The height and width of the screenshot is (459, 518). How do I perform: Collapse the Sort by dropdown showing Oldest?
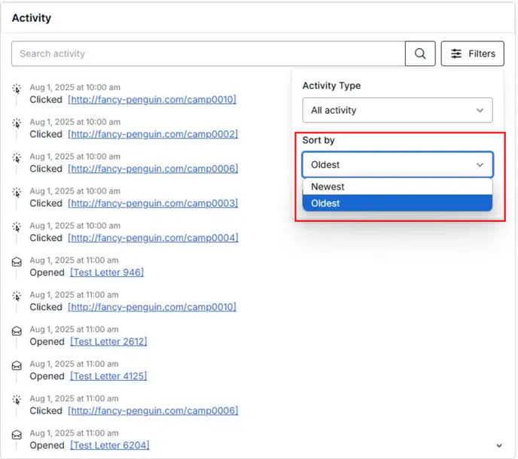pos(397,165)
